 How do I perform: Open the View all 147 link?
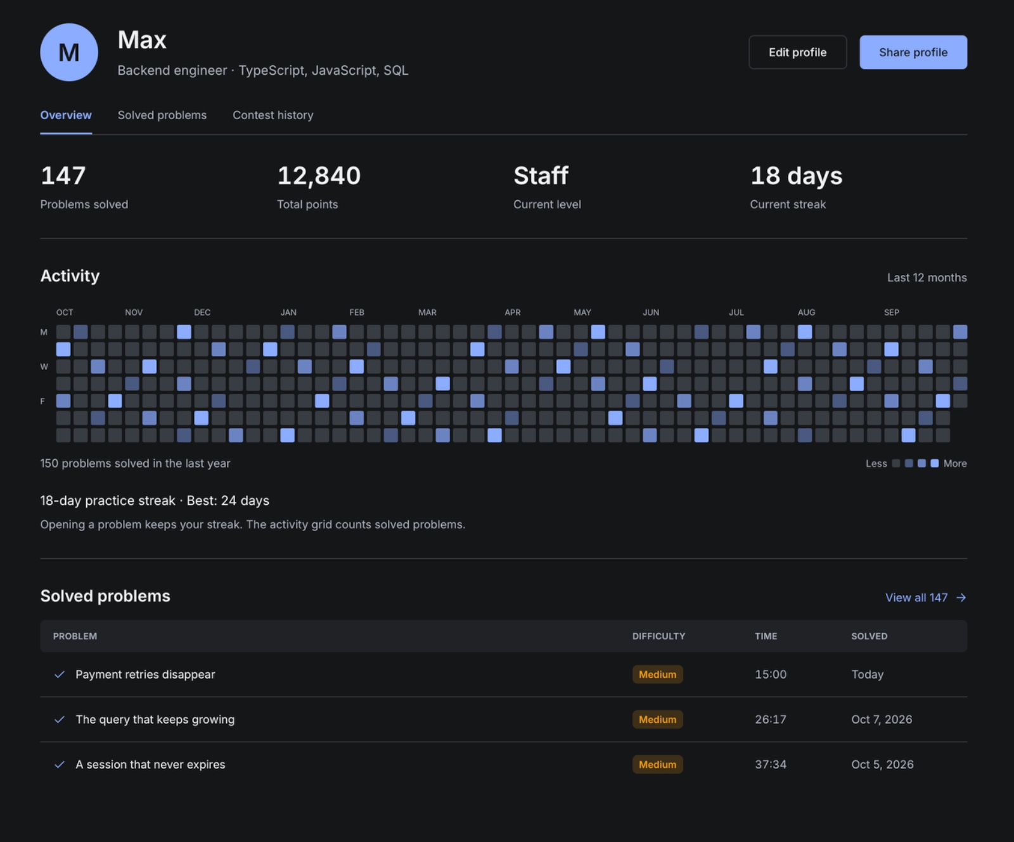(x=925, y=597)
